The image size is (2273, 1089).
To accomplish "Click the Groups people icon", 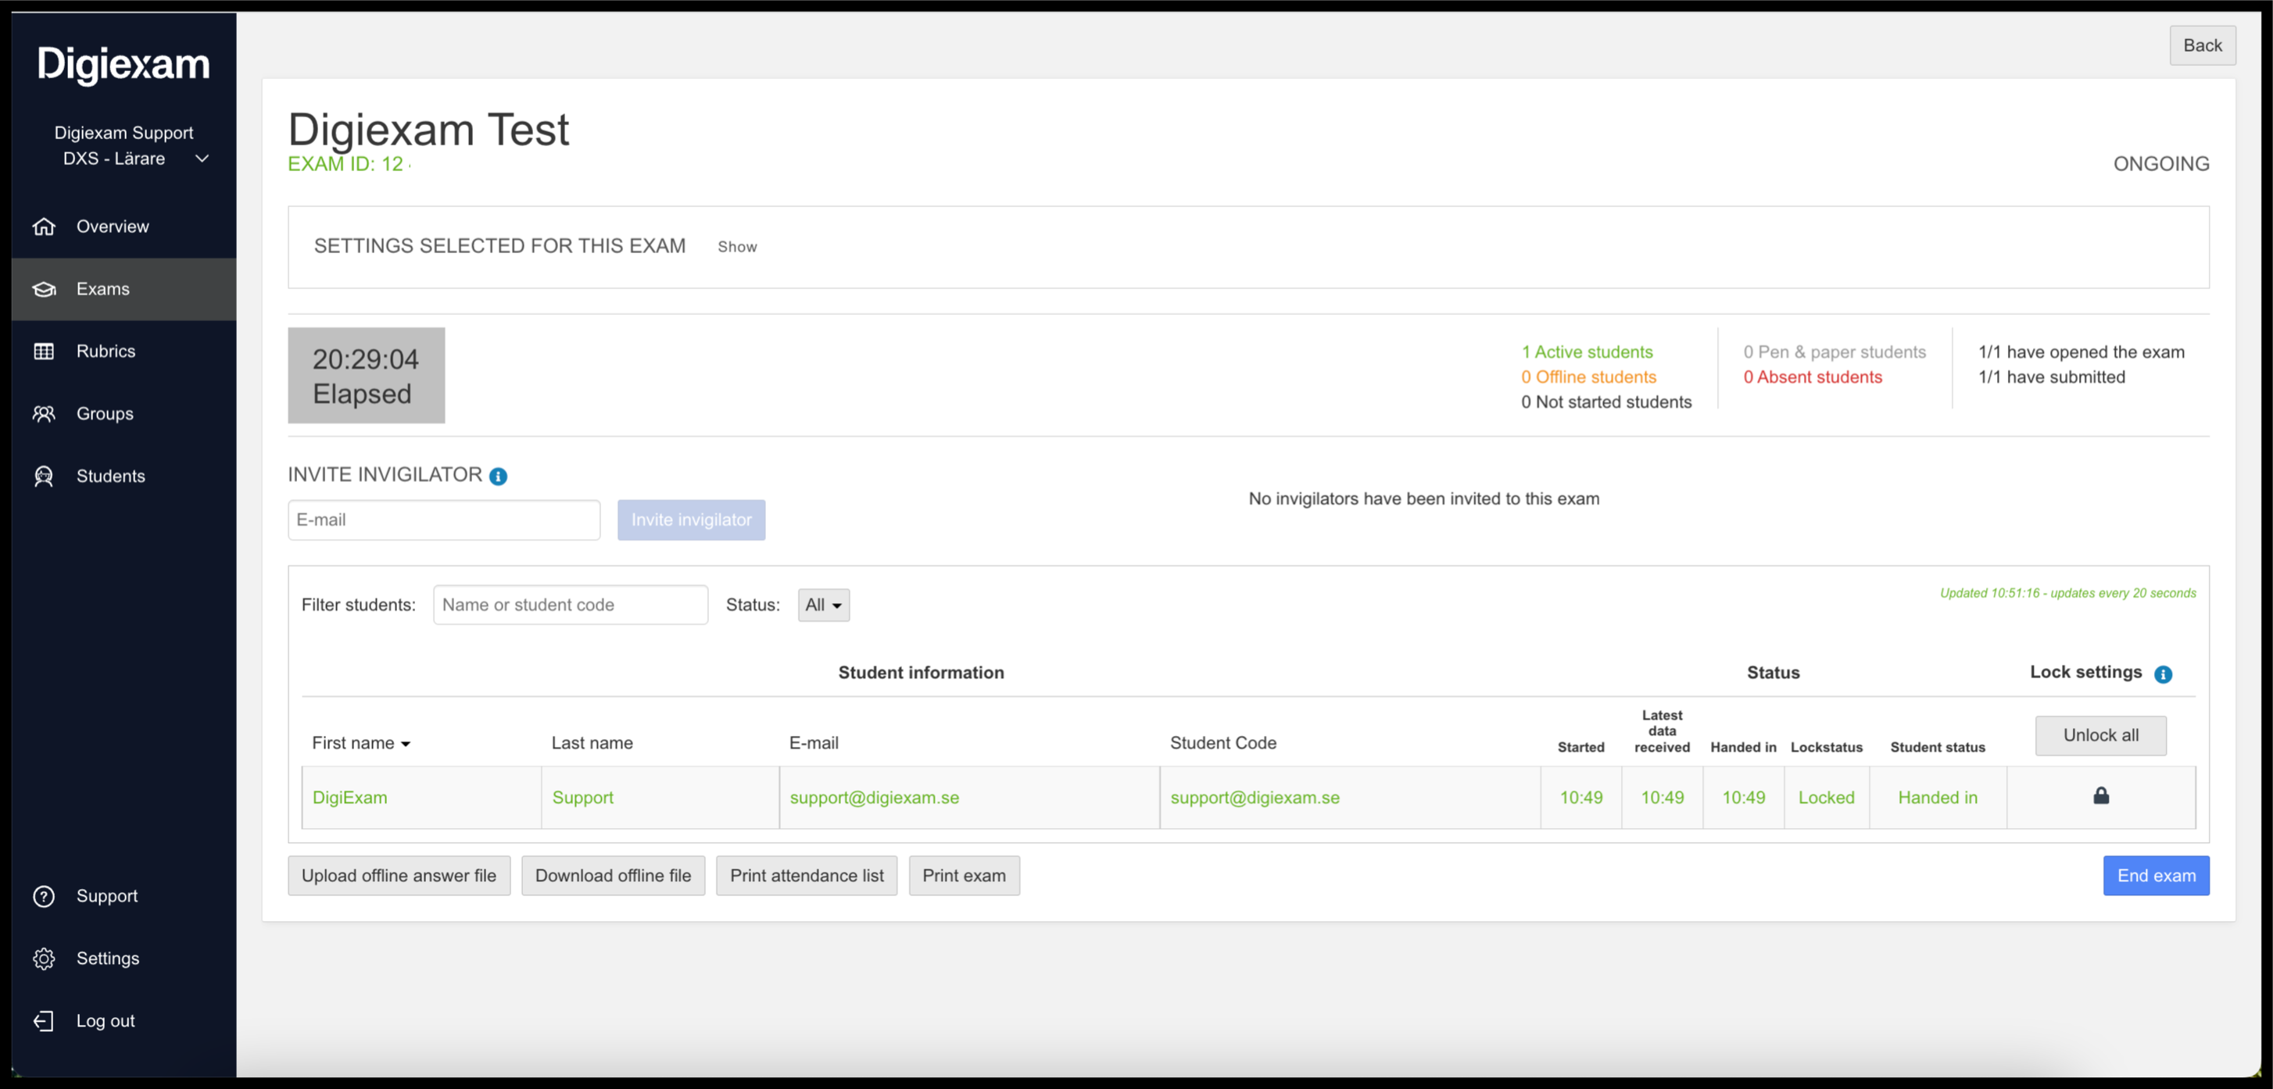I will tap(43, 413).
